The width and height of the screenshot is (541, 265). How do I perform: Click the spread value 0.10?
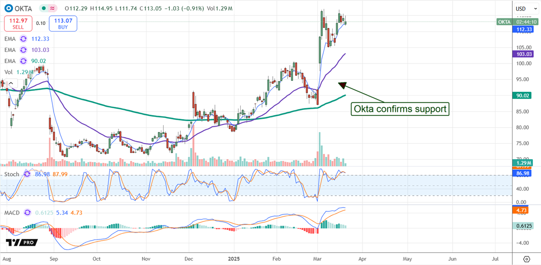[x=41, y=23]
